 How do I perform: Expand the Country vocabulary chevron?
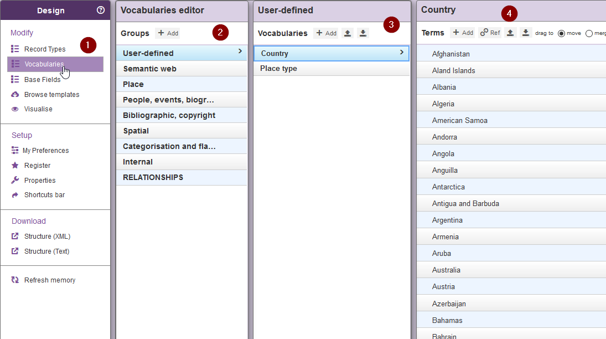[x=401, y=53]
